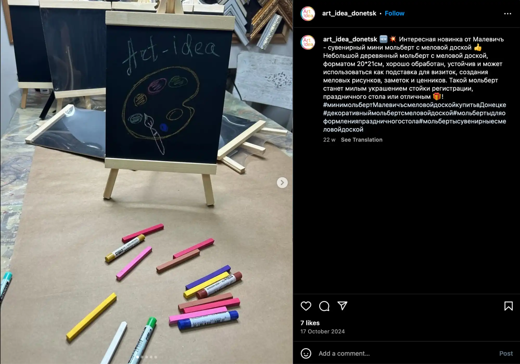Open art_idea_donetsk username in caption
The height and width of the screenshot is (364, 520).
click(x=350, y=39)
